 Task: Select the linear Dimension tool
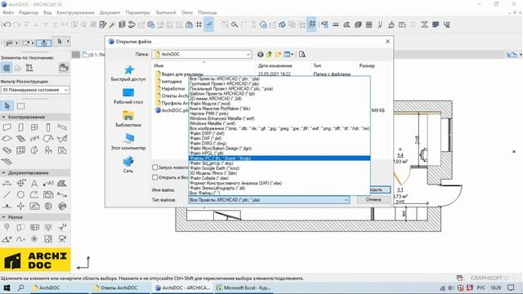click(7, 183)
